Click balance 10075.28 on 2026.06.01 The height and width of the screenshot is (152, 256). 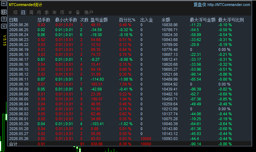(x=169, y=119)
